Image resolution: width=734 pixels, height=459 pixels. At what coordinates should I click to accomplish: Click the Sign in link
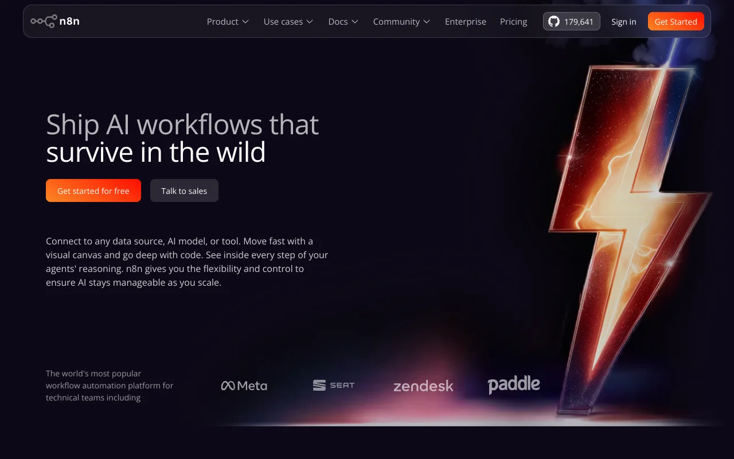click(623, 22)
